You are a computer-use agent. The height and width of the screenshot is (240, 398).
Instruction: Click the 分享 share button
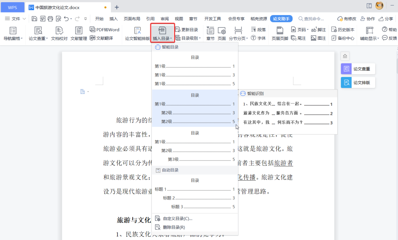pyautogui.click(x=388, y=18)
